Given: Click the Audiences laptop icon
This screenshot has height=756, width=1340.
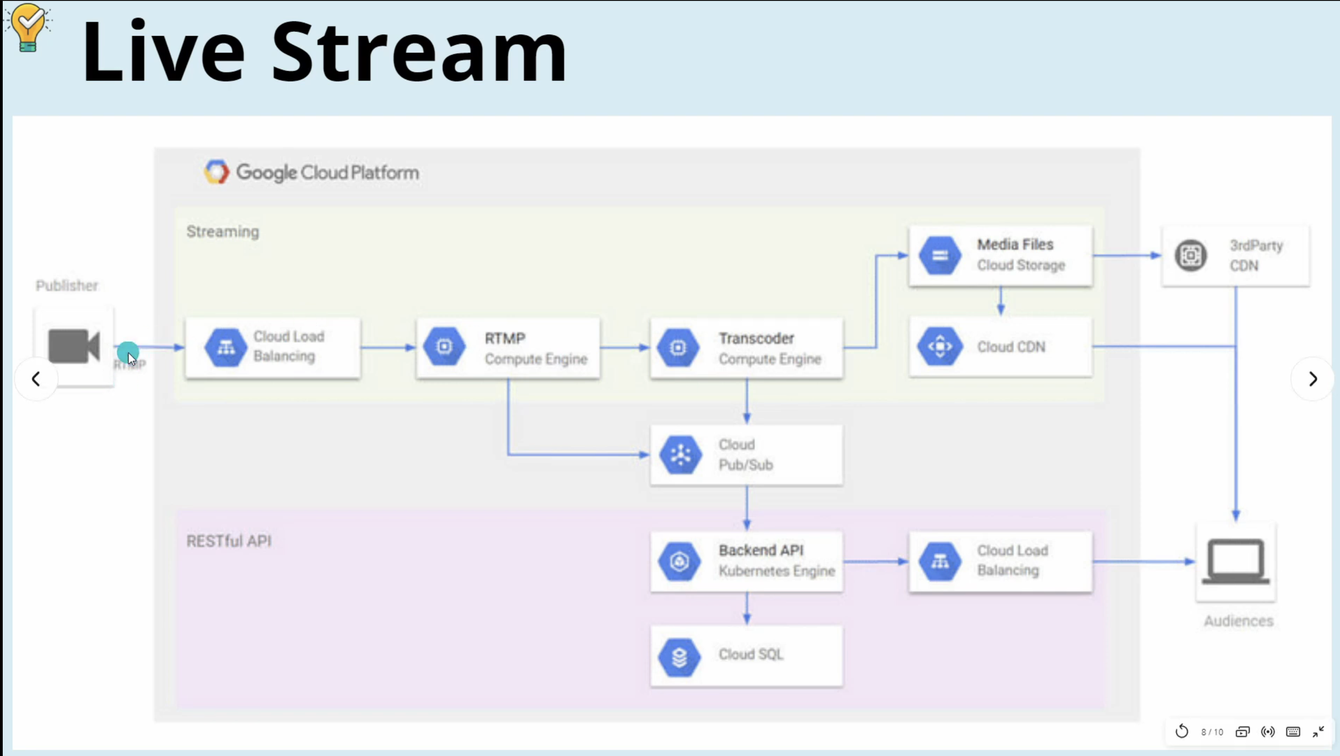Looking at the screenshot, I should 1236,562.
